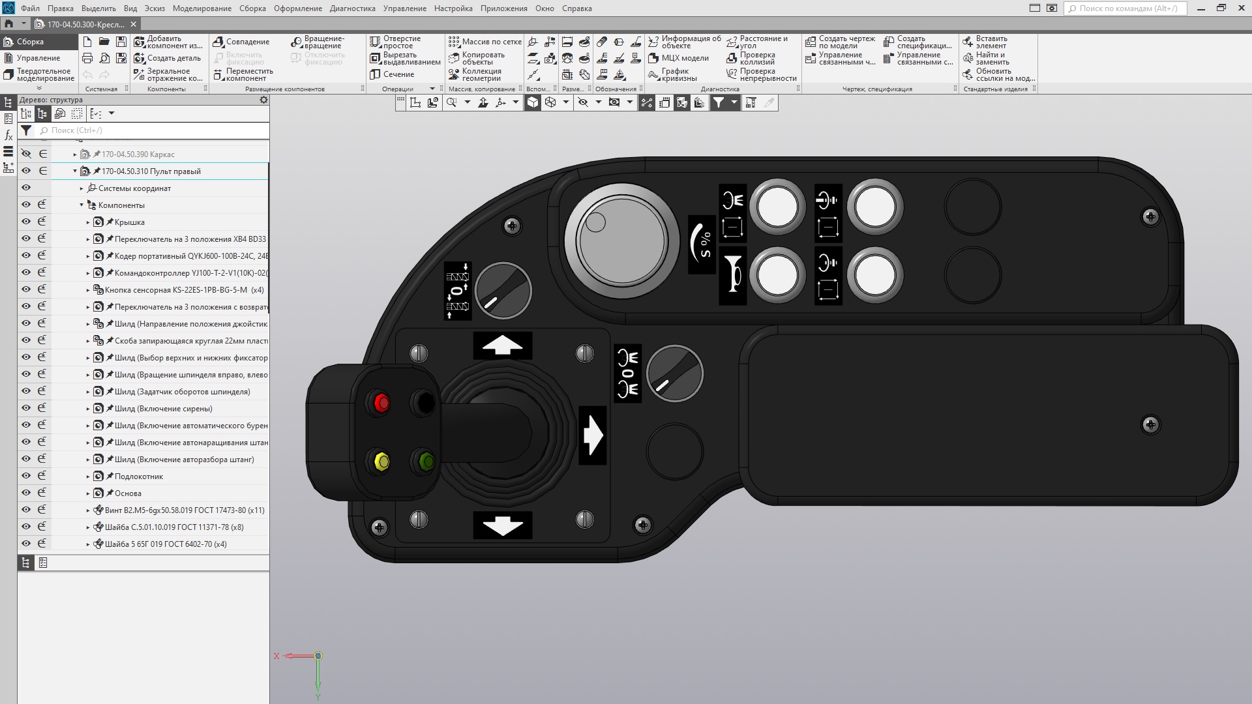The width and height of the screenshot is (1252, 704).
Task: Click Добавить компонент из… button
Action: (168, 42)
